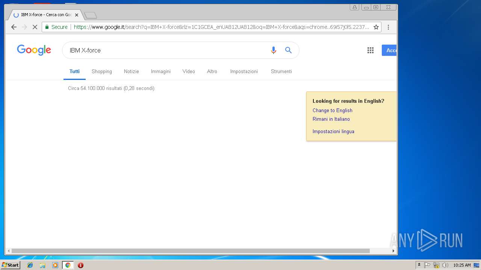Image resolution: width=481 pixels, height=270 pixels.
Task: Click the Google logo
Action: pos(34,50)
